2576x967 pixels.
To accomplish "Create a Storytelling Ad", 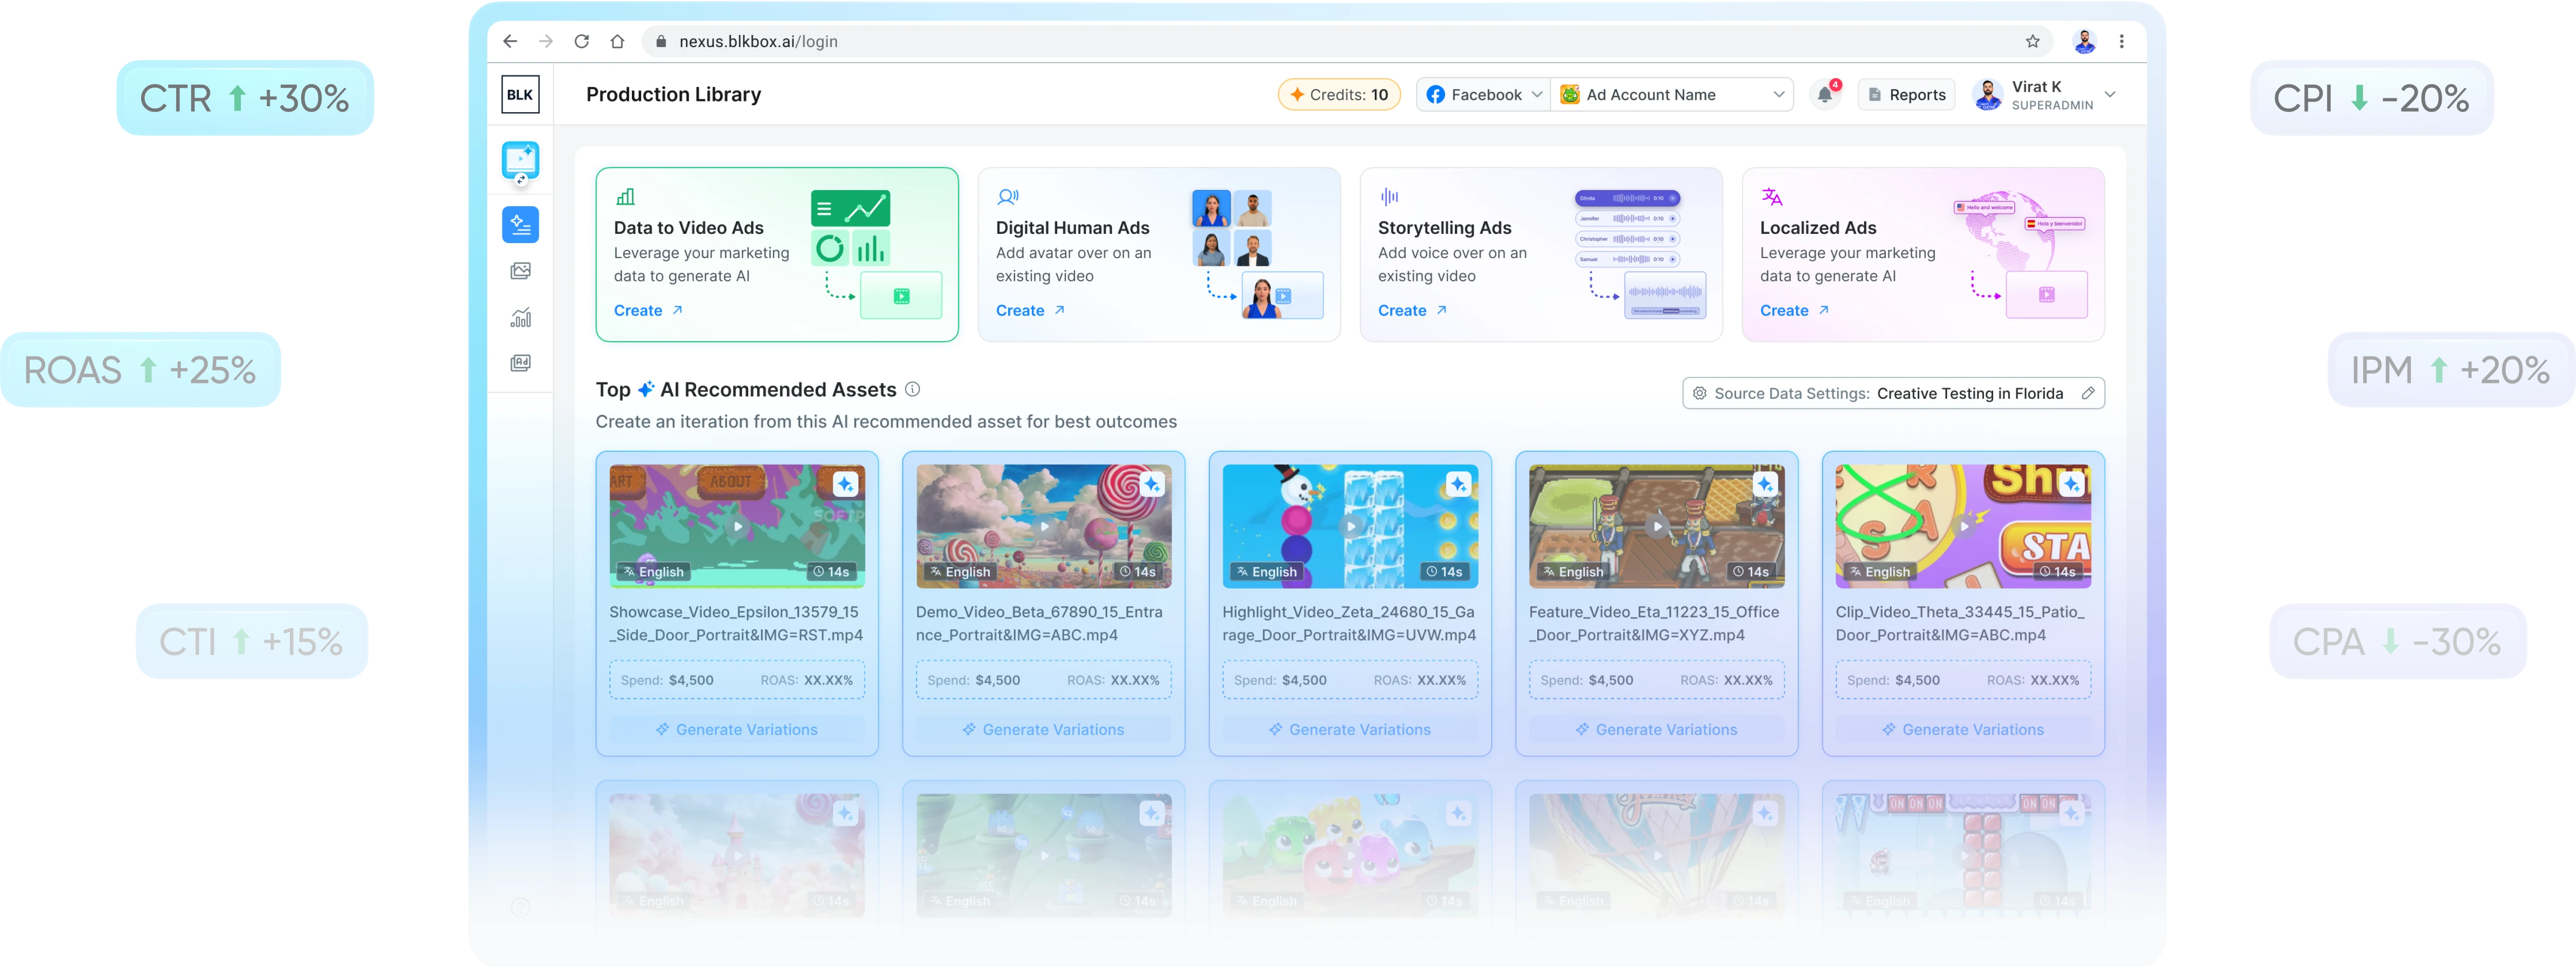I will pos(1411,311).
